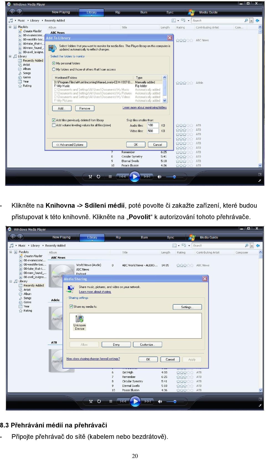The image size is (266, 459).
Task: Select My folders and those of others option
Action: [x=54, y=69]
